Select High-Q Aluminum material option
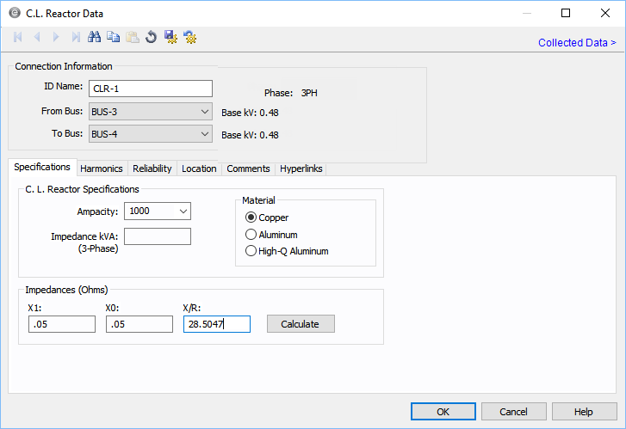Viewport: 626px width, 429px height. (x=251, y=251)
